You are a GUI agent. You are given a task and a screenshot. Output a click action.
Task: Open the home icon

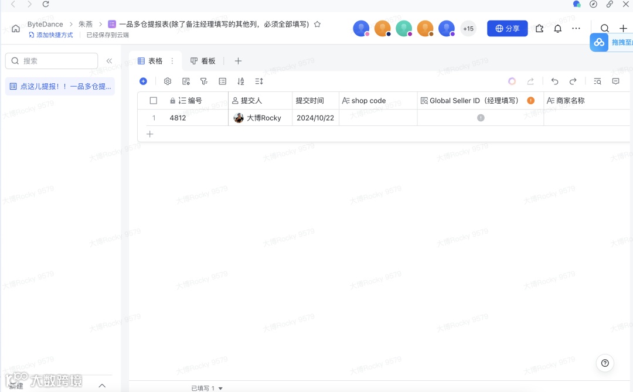(x=16, y=29)
